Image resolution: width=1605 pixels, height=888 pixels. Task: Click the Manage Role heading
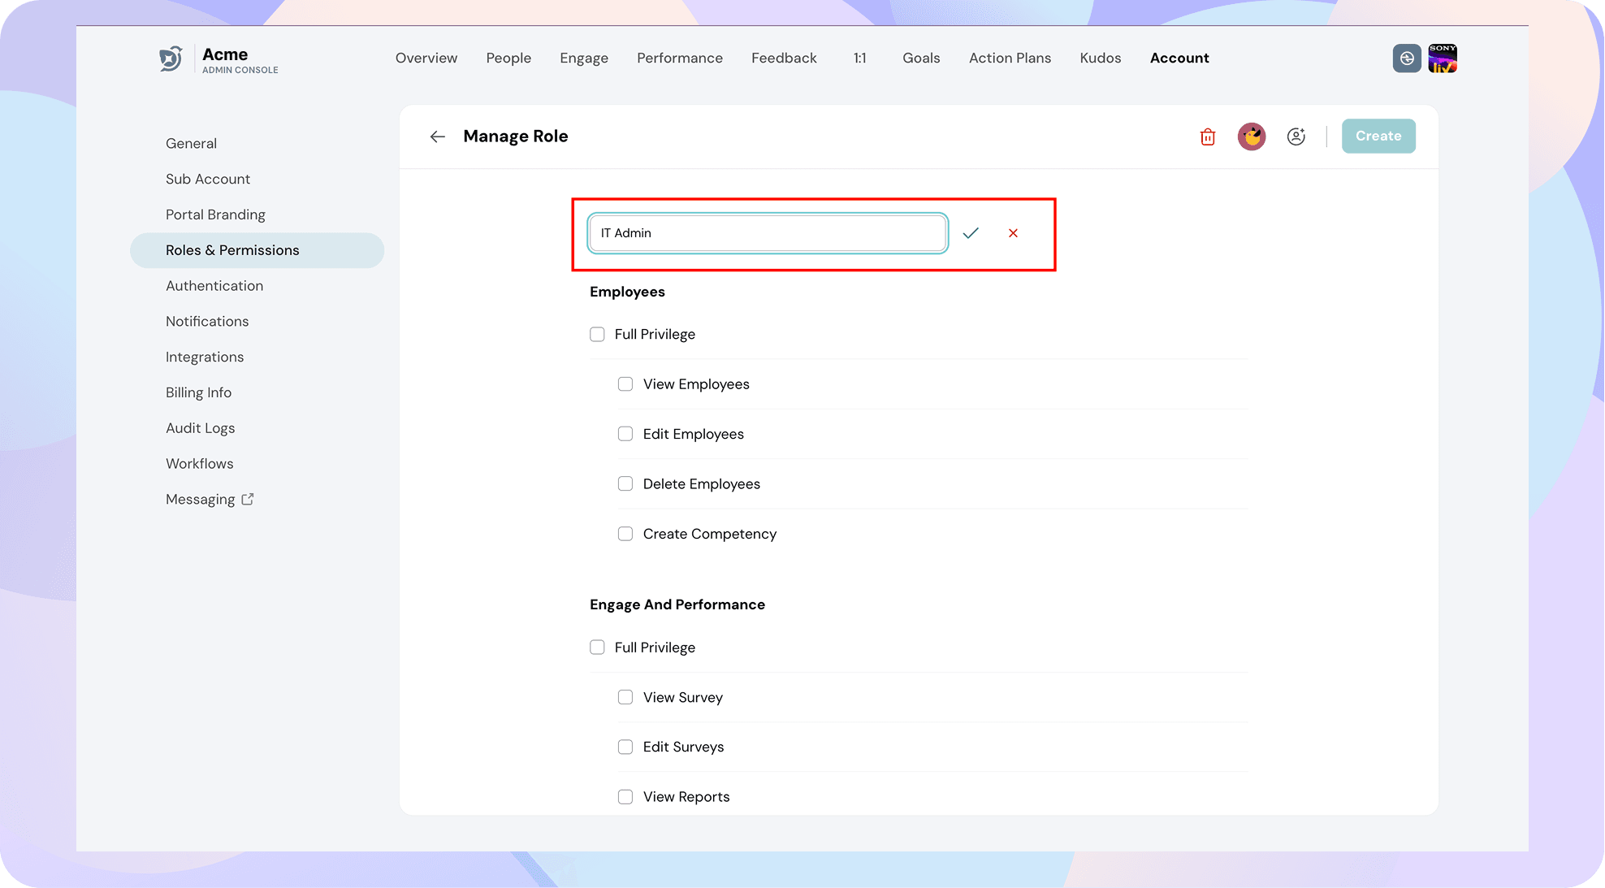tap(516, 136)
